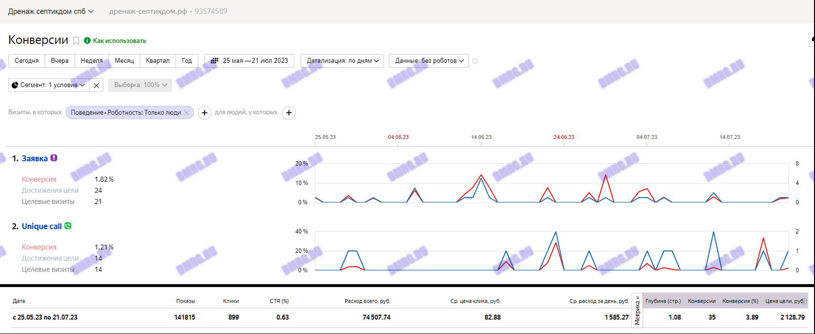Image resolution: width=815 pixels, height=334 pixels.
Task: Toggle the Конверсия series of Заявка chart
Action: 39,180
